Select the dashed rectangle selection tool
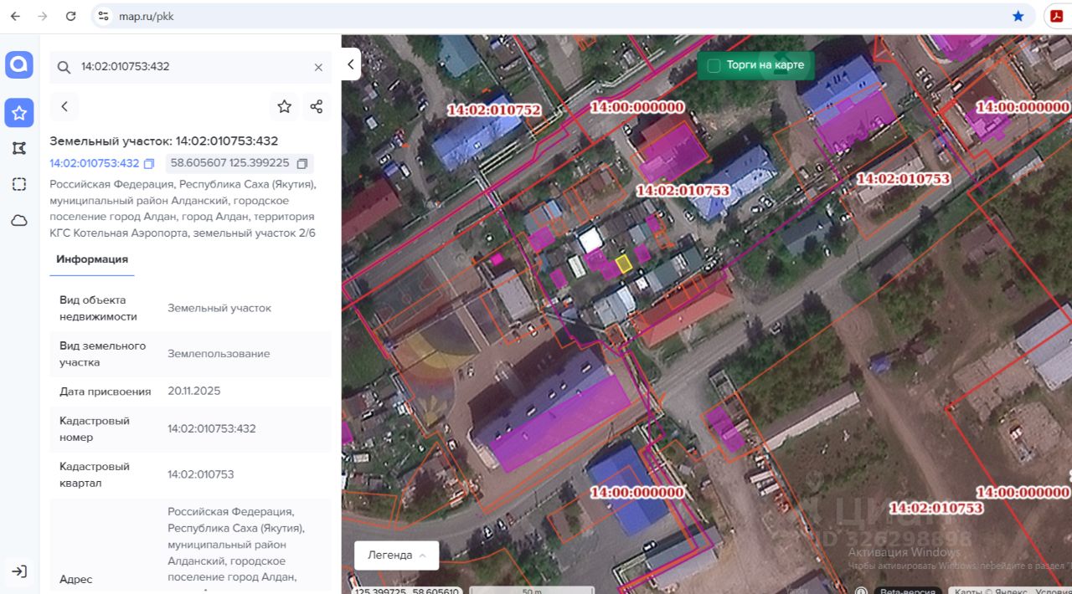 click(x=19, y=184)
